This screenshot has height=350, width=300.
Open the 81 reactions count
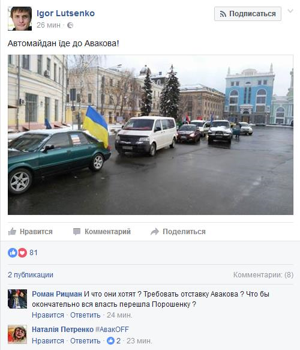pos(34,253)
